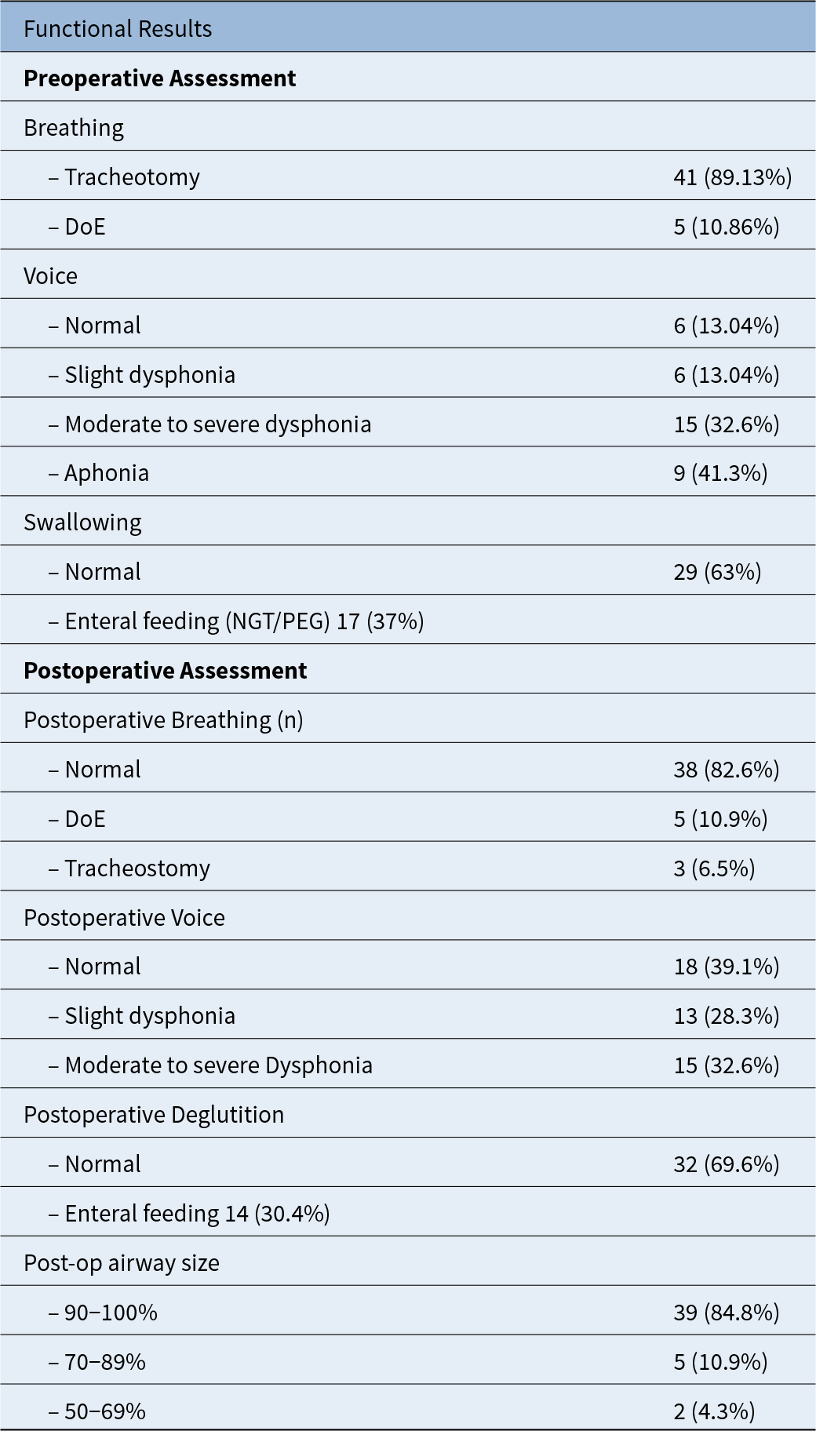816x1431 pixels.
Task: Select the Post-op airway size label
Action: pyautogui.click(x=122, y=1263)
